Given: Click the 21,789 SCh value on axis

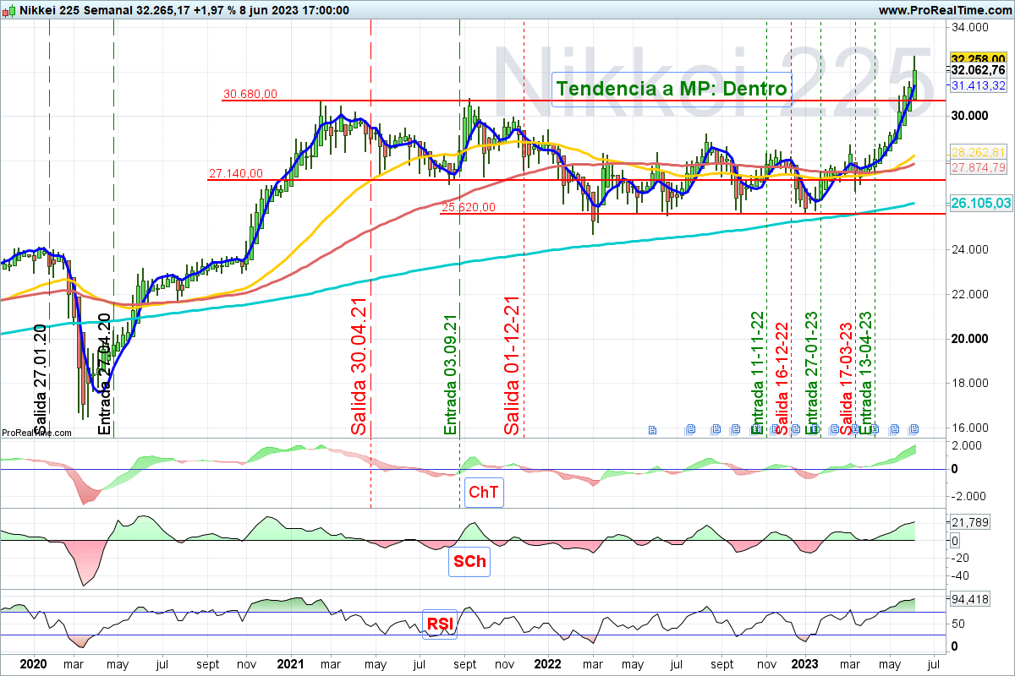Looking at the screenshot, I should tap(968, 522).
